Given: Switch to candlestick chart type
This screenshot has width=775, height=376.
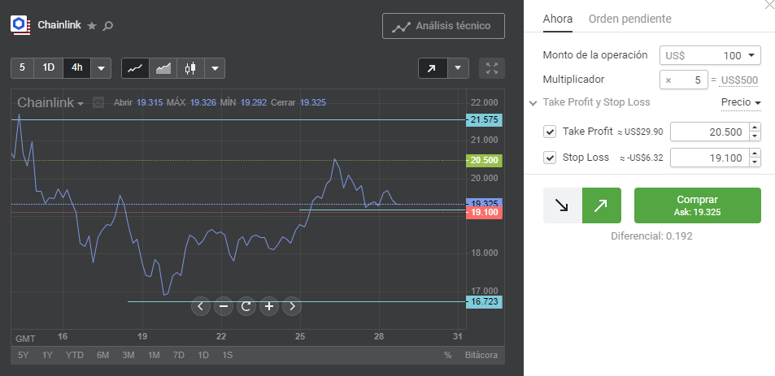Looking at the screenshot, I should click(x=191, y=68).
